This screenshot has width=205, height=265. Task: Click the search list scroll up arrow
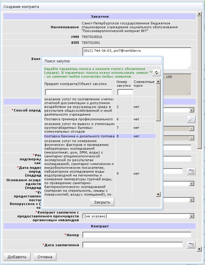[158, 82]
